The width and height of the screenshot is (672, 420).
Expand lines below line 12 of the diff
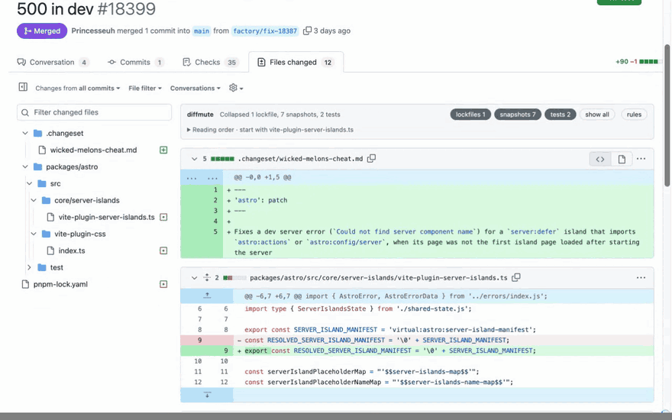[207, 395]
